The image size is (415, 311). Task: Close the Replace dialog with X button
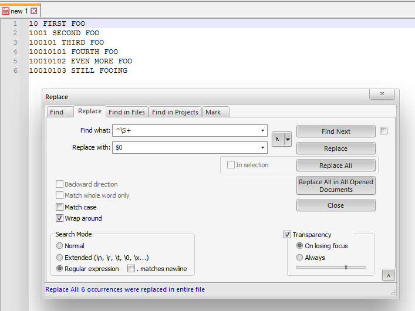[x=385, y=94]
